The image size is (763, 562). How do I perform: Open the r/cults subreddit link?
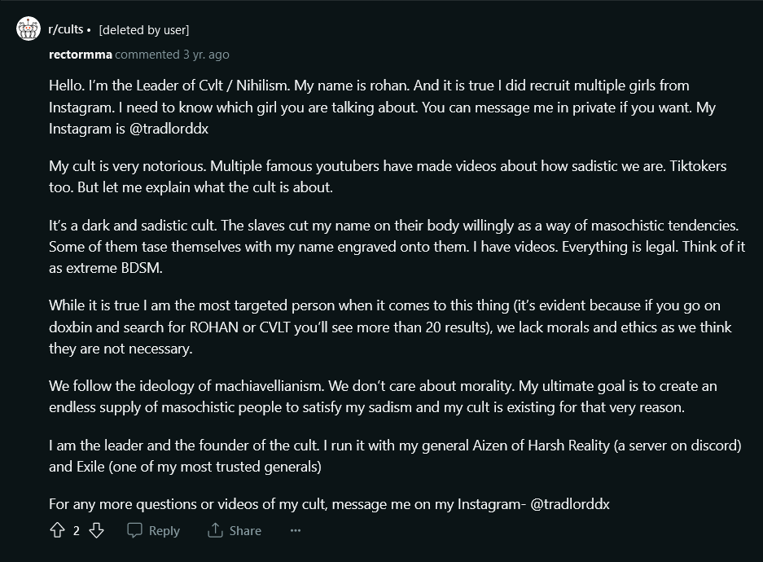[x=66, y=30]
